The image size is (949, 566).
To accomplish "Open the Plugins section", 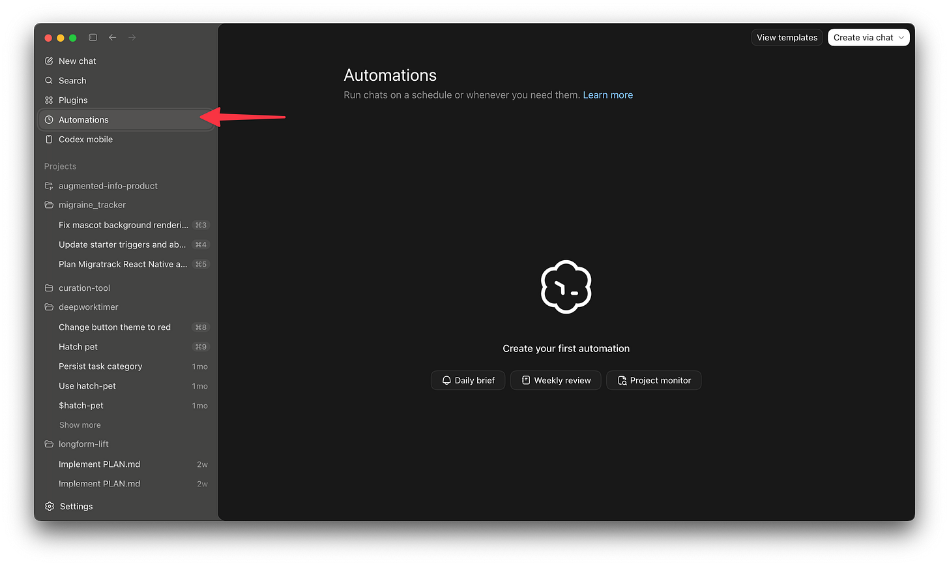I will pyautogui.click(x=126, y=100).
